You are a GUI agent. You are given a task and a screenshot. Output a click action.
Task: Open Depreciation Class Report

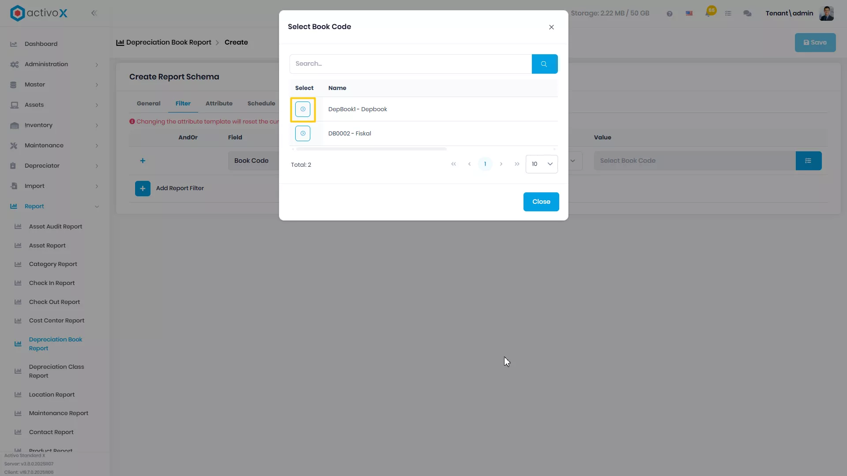(x=56, y=371)
